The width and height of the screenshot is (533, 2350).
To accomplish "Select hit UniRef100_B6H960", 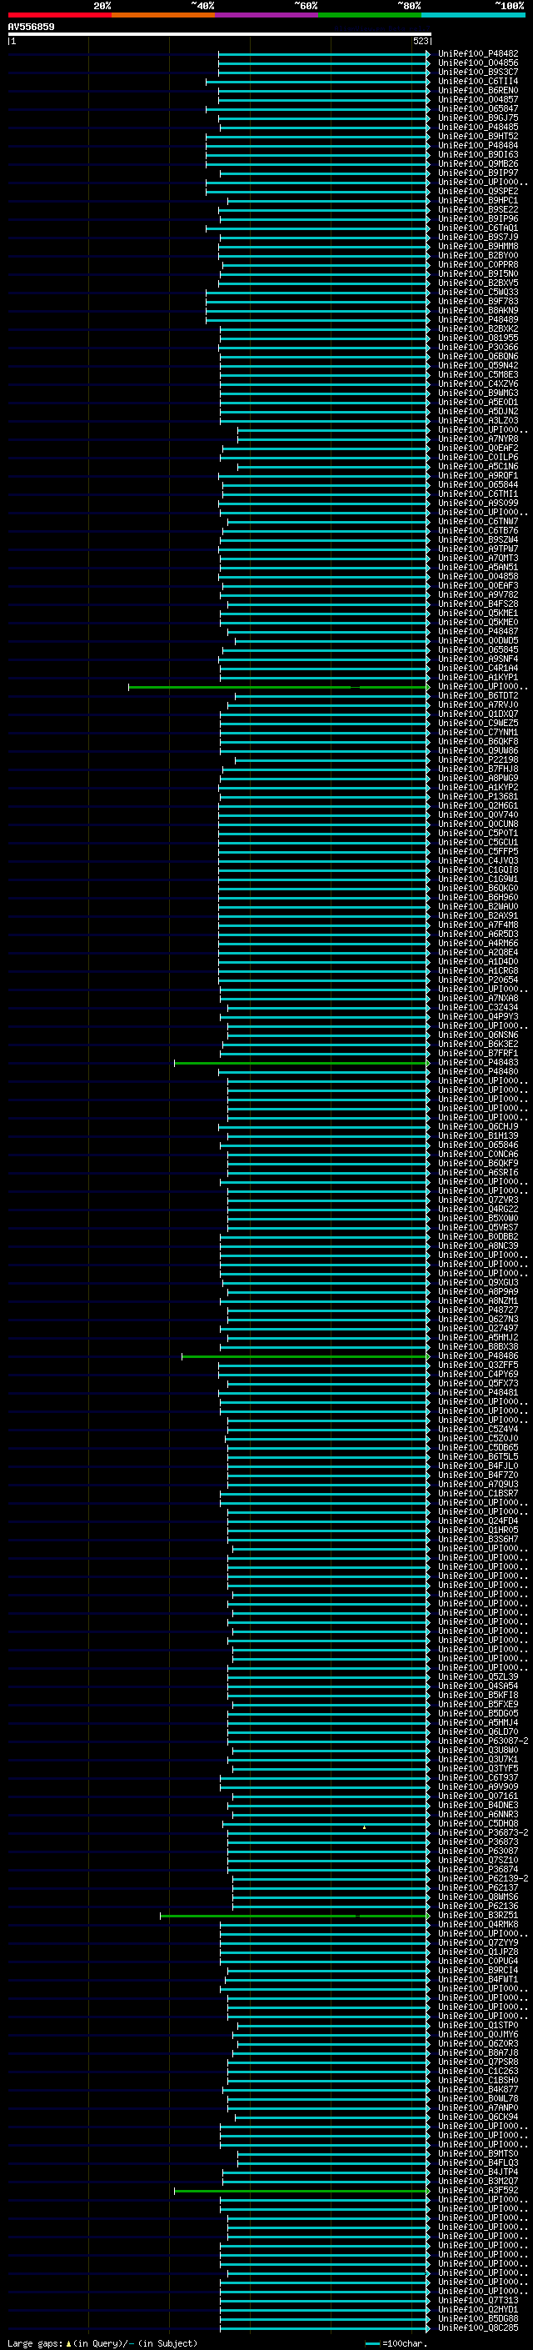I will coord(477,898).
